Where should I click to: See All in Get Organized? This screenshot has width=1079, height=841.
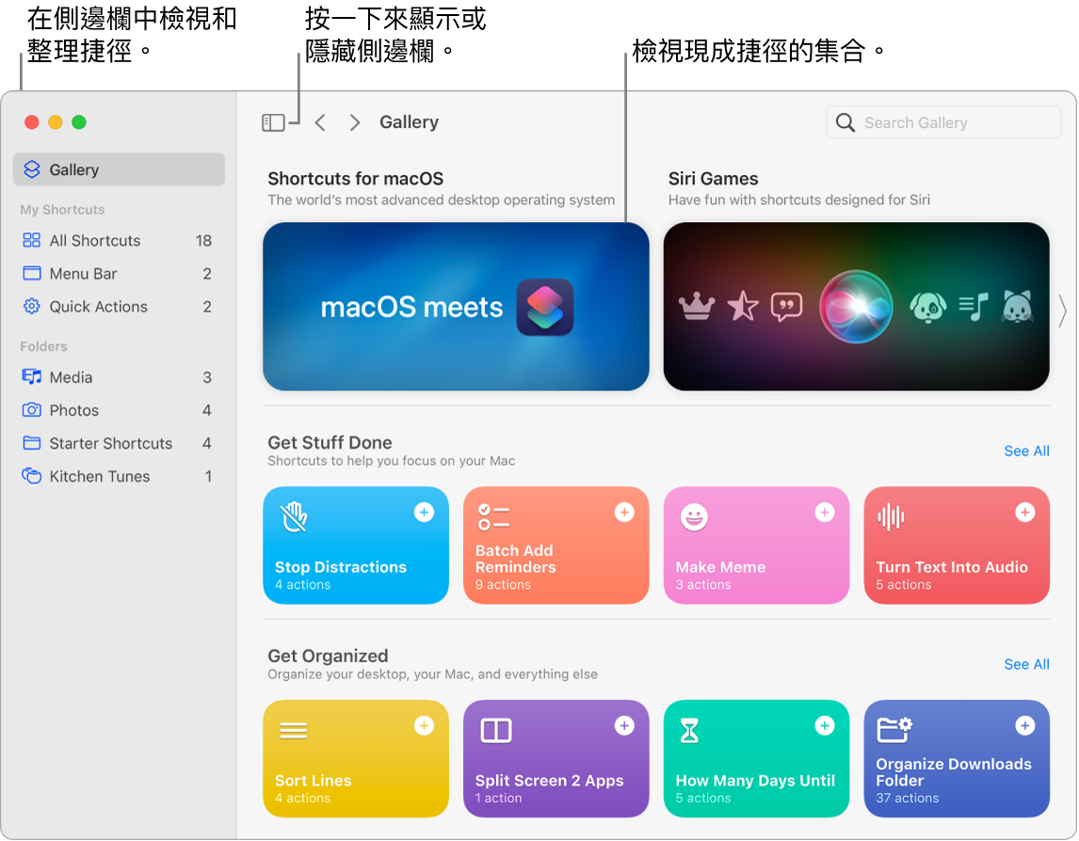1026,664
